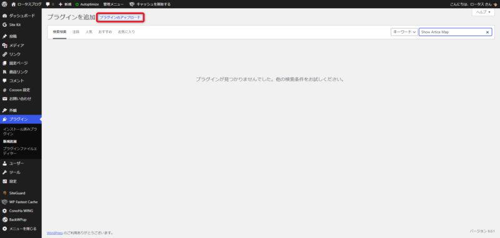
Task: Click the 固定ページ pages icon
Action: click(5, 63)
